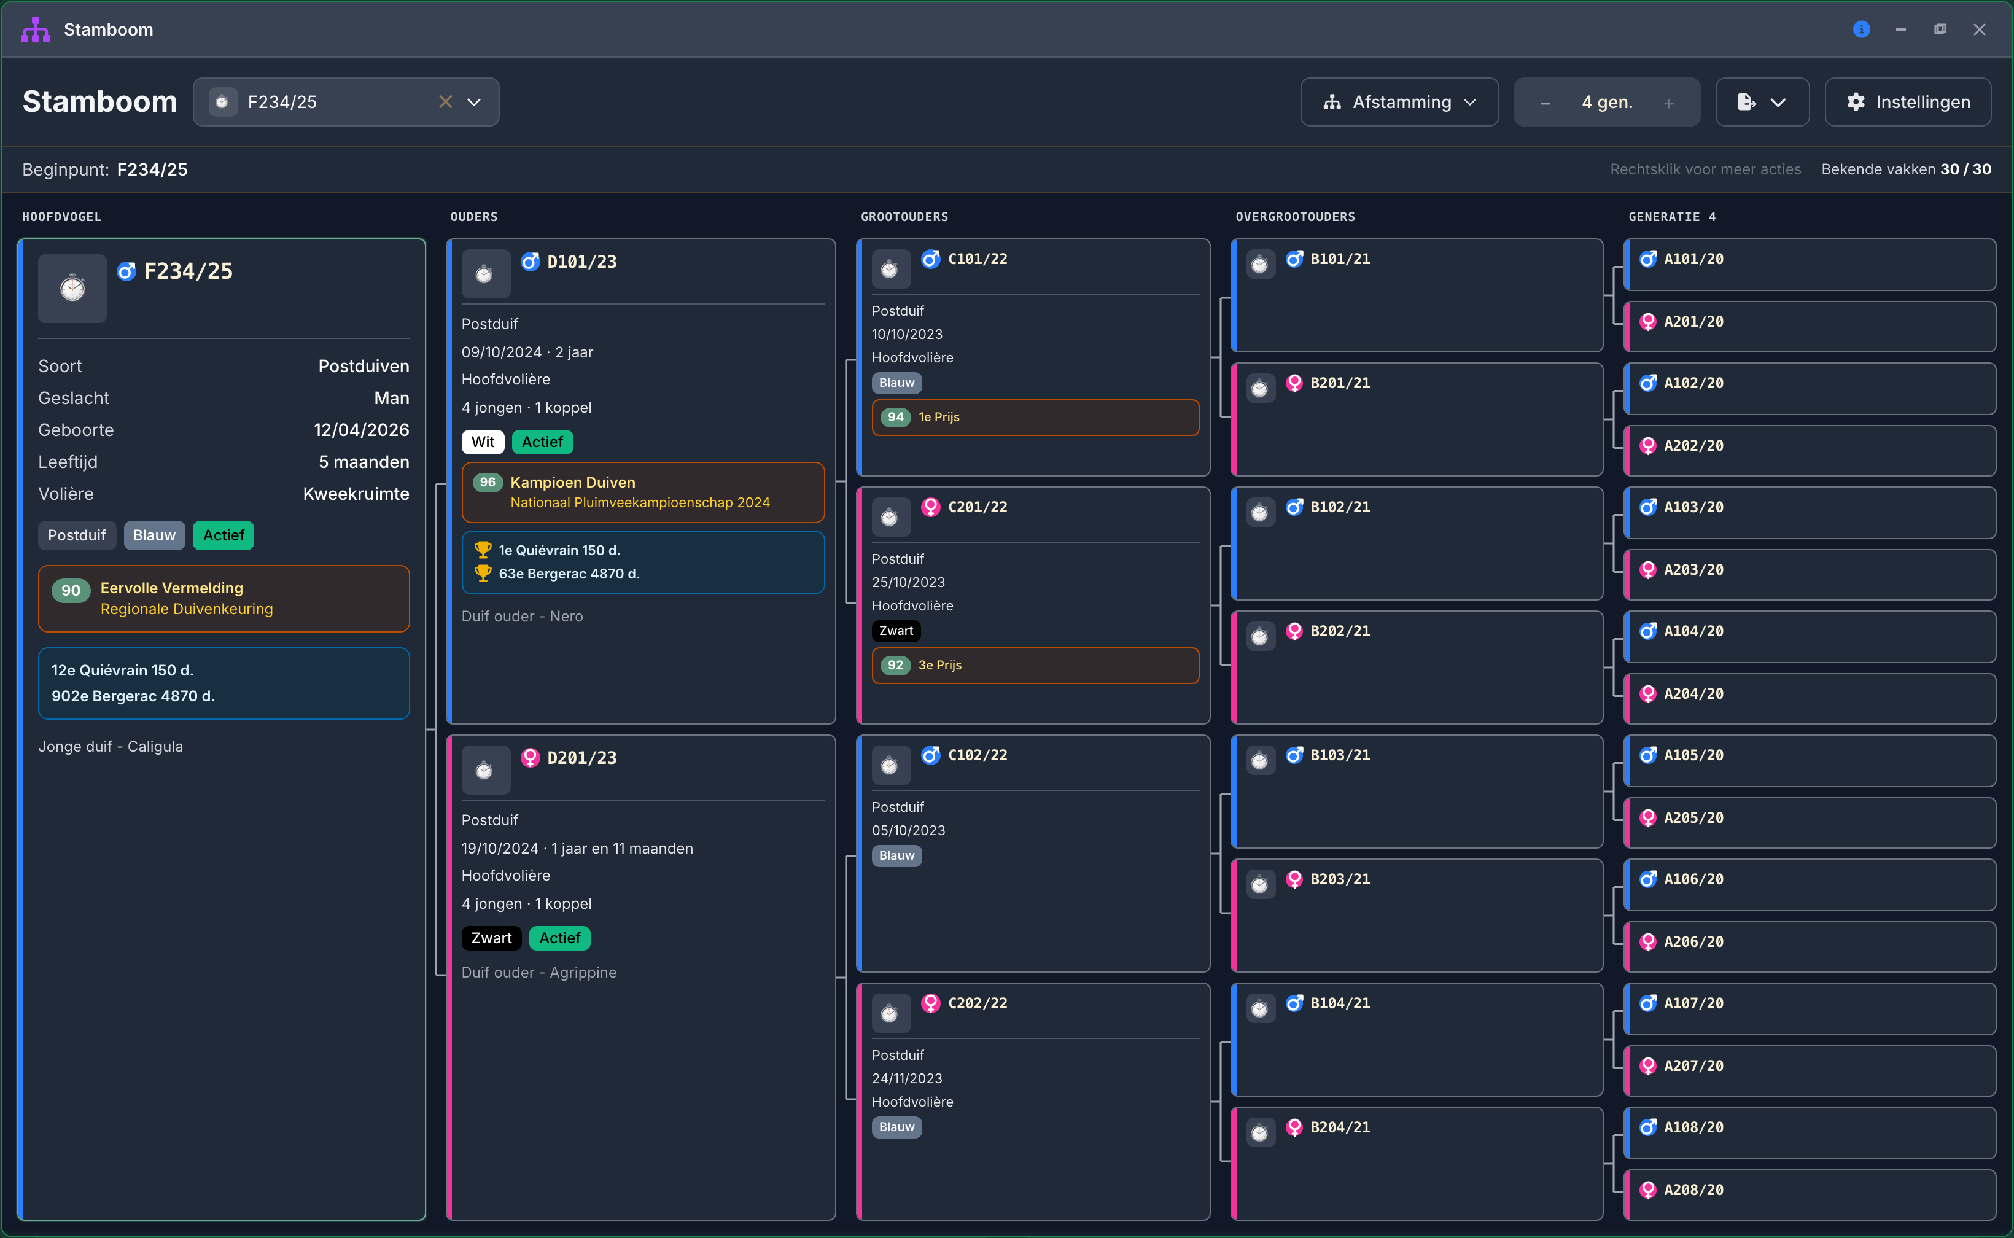Click the F234/25 main bird photo thumbnail
This screenshot has height=1238, width=2014.
72,288
